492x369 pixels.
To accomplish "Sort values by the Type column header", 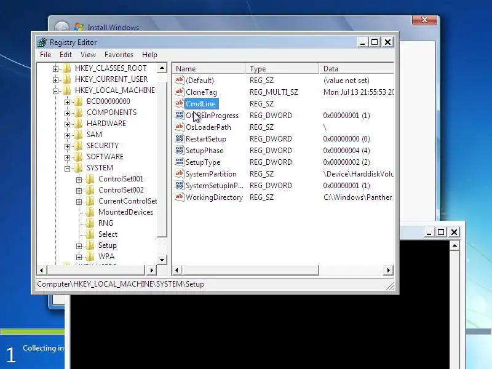I will tap(282, 68).
